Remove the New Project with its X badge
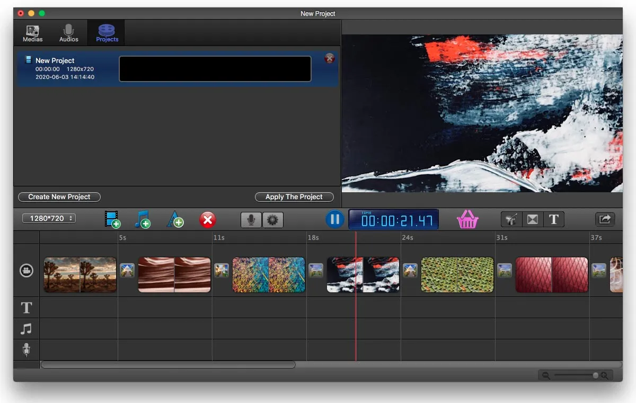Image resolution: width=636 pixels, height=403 pixels. [329, 58]
